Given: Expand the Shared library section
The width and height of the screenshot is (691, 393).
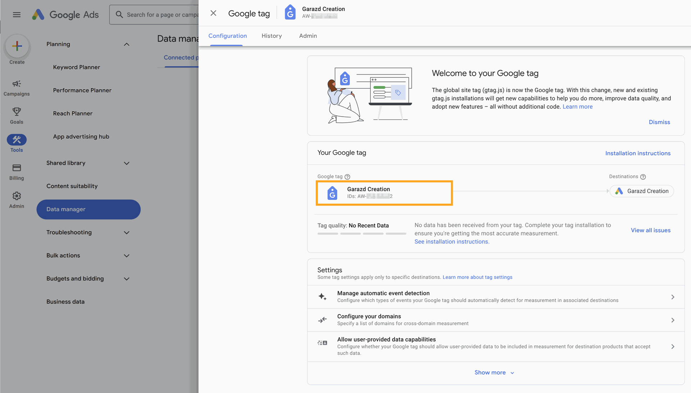Looking at the screenshot, I should click(127, 163).
